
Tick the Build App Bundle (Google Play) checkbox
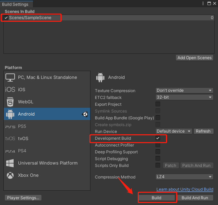[158, 118]
